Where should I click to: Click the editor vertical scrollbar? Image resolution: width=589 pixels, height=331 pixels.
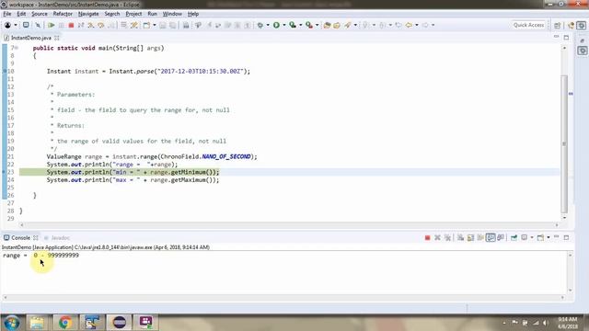(x=564, y=143)
